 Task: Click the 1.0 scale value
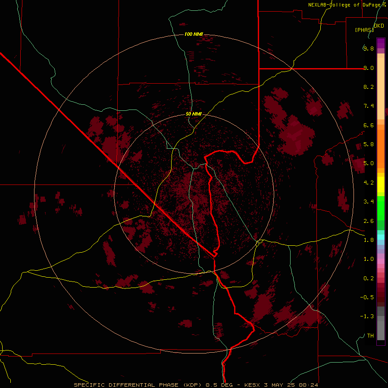(x=369, y=259)
